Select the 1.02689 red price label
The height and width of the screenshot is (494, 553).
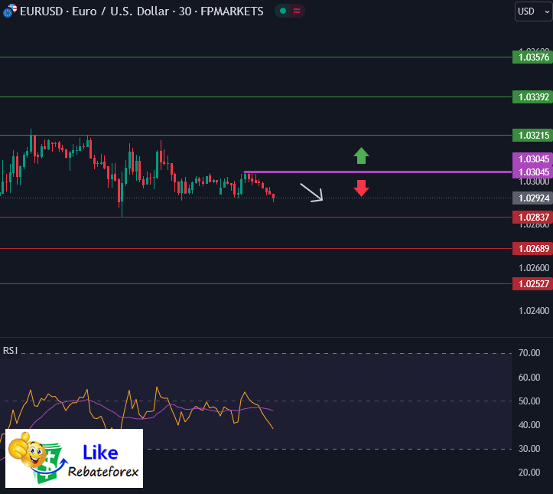532,249
